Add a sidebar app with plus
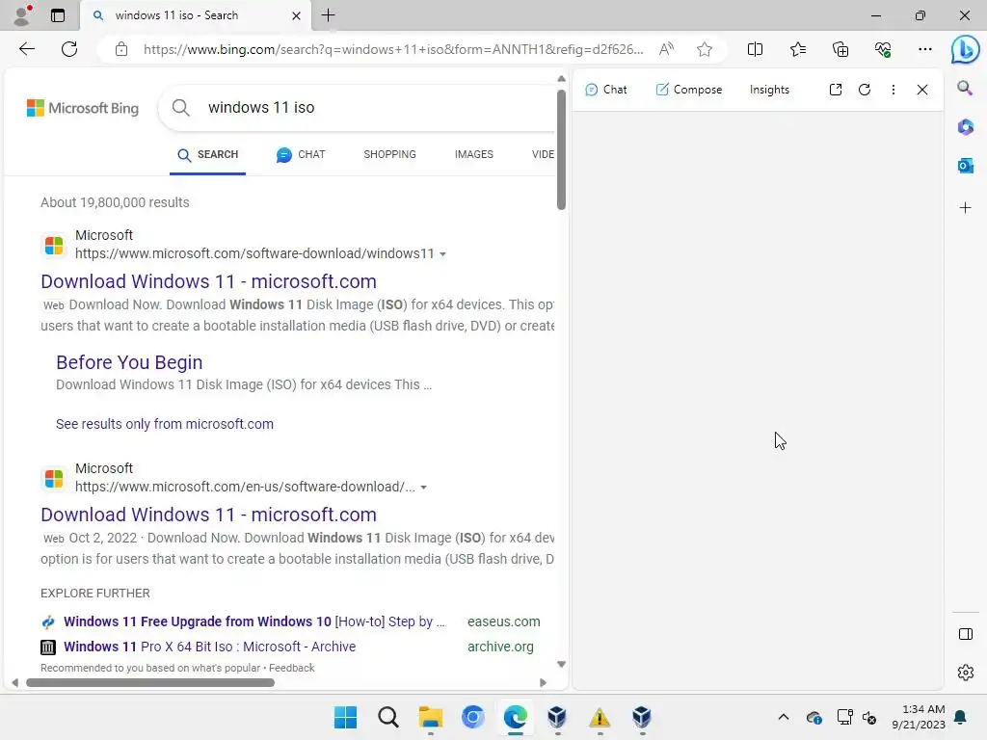Screen dimensions: 987x740 click(965, 208)
